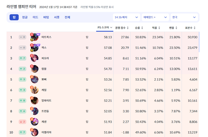208x137 pixels.
Task: Click win rate value 53.52%
Action: 141,79
